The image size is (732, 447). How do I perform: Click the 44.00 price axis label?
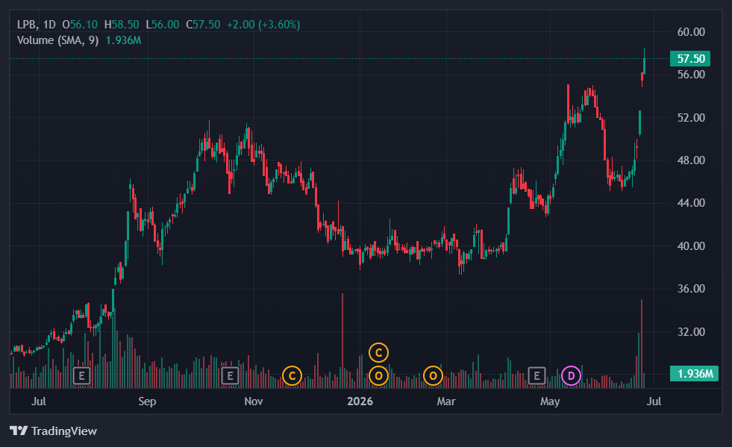tap(691, 203)
